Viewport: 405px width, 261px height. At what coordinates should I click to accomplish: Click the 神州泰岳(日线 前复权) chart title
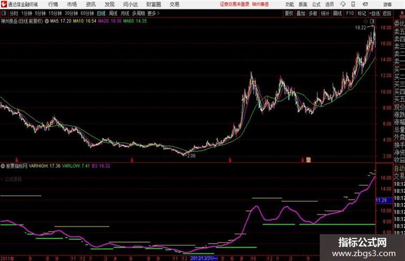click(22, 21)
